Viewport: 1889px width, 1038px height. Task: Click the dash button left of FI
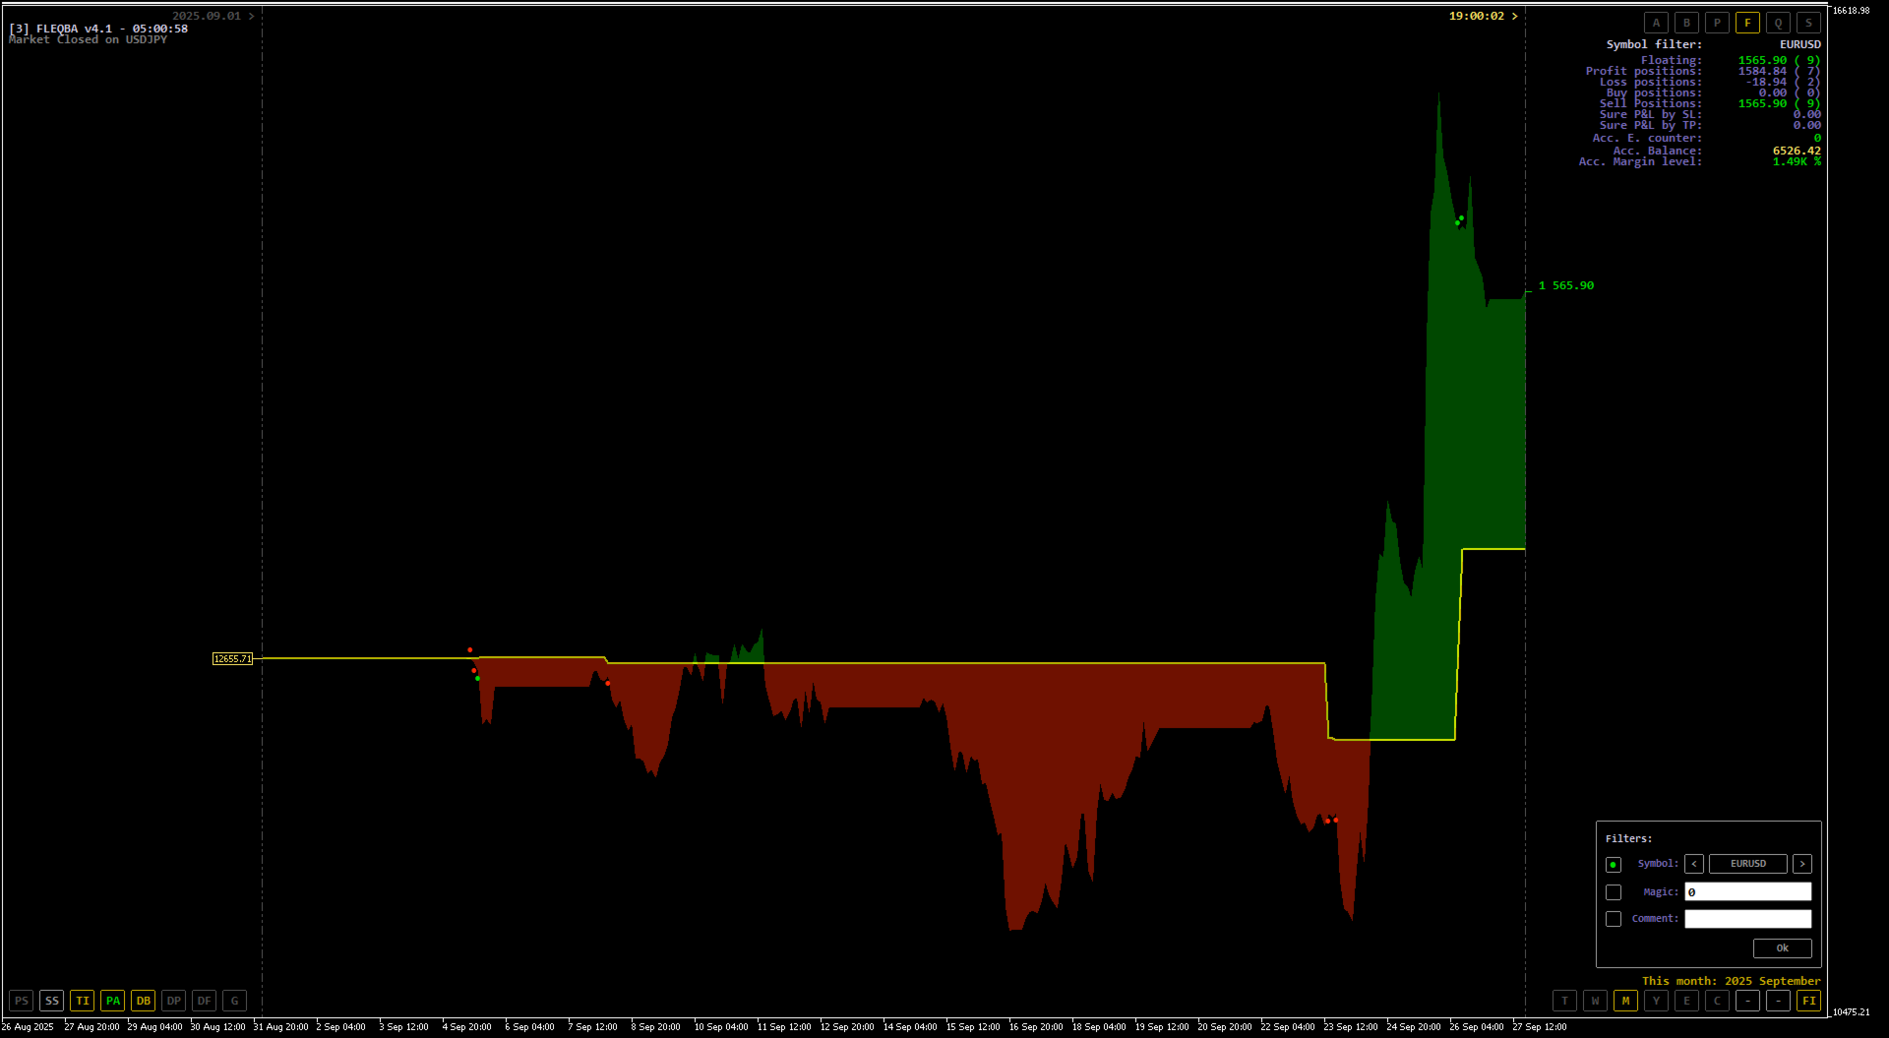1779,1001
